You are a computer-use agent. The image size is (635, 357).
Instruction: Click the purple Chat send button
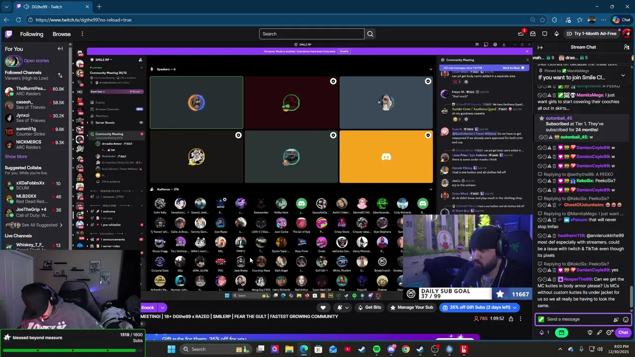click(623, 333)
